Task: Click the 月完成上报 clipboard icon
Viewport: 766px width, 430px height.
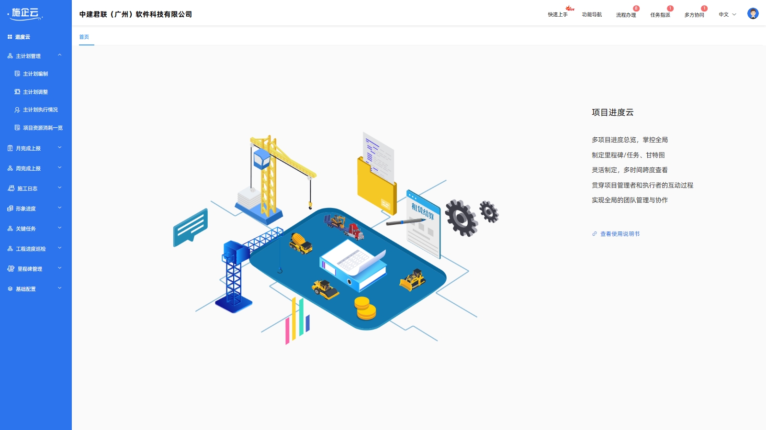Action: tap(10, 148)
